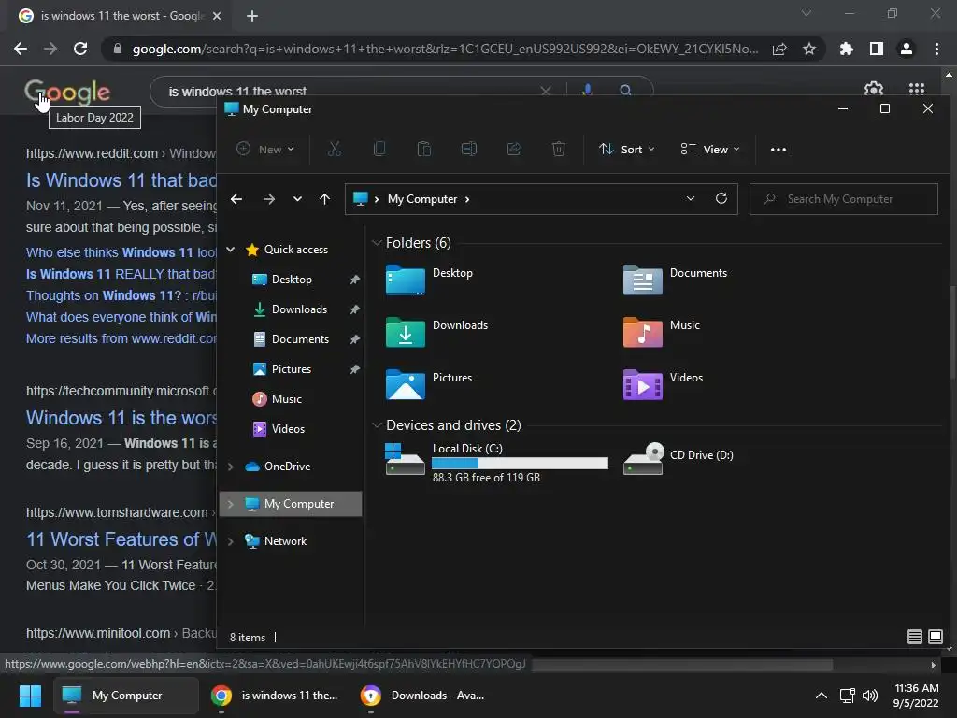Open 'Is Windows 11 that bad' Reddit result

[121, 180]
